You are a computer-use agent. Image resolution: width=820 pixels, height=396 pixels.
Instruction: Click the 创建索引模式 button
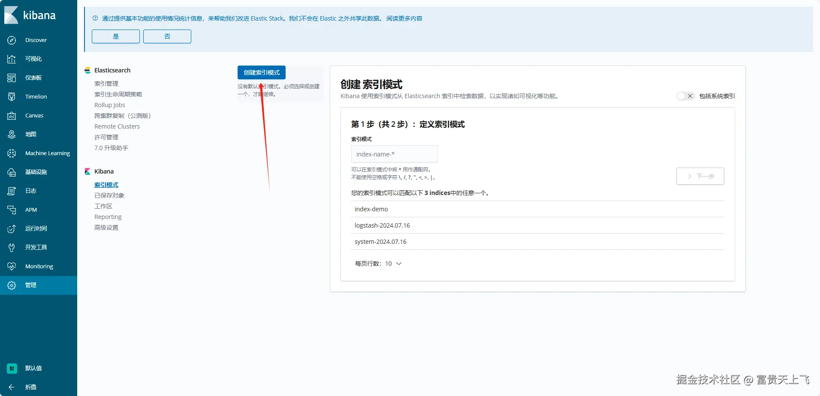pos(262,72)
